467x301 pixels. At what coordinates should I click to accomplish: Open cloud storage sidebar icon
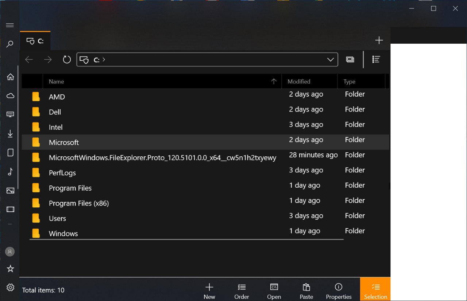(x=10, y=96)
